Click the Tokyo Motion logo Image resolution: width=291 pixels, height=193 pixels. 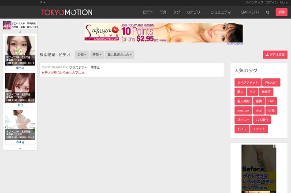click(x=67, y=12)
